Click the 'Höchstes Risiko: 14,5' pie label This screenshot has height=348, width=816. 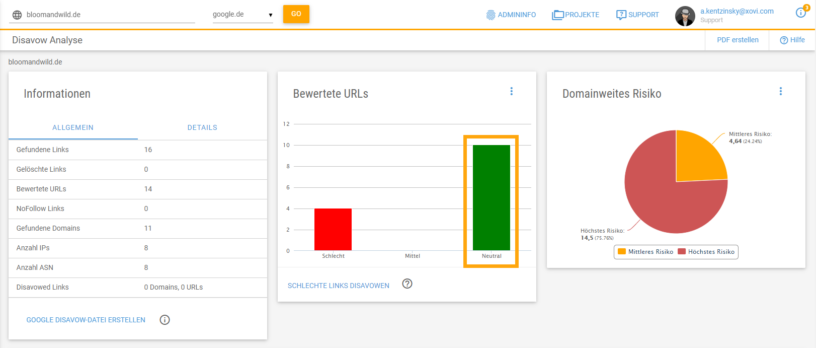pyautogui.click(x=602, y=234)
